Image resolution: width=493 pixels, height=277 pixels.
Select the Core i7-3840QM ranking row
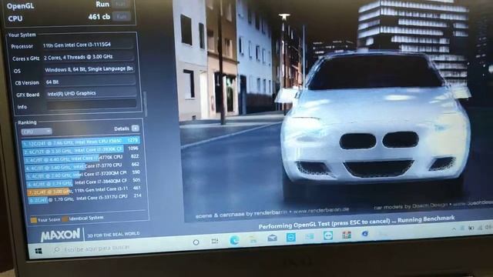click(x=84, y=182)
